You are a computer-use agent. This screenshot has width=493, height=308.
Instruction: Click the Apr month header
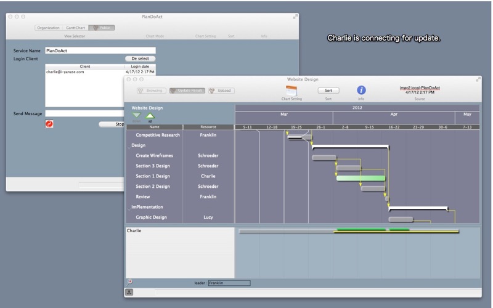pyautogui.click(x=394, y=118)
